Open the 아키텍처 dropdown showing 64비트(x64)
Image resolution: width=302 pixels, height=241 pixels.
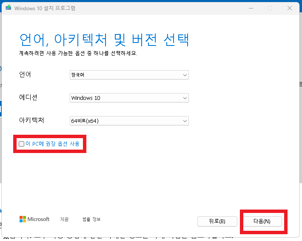click(129, 121)
